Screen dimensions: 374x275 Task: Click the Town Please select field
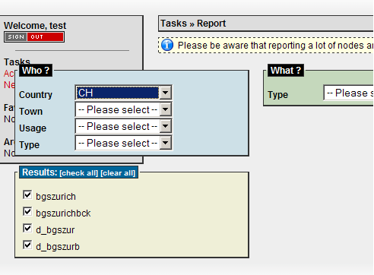tap(118, 109)
